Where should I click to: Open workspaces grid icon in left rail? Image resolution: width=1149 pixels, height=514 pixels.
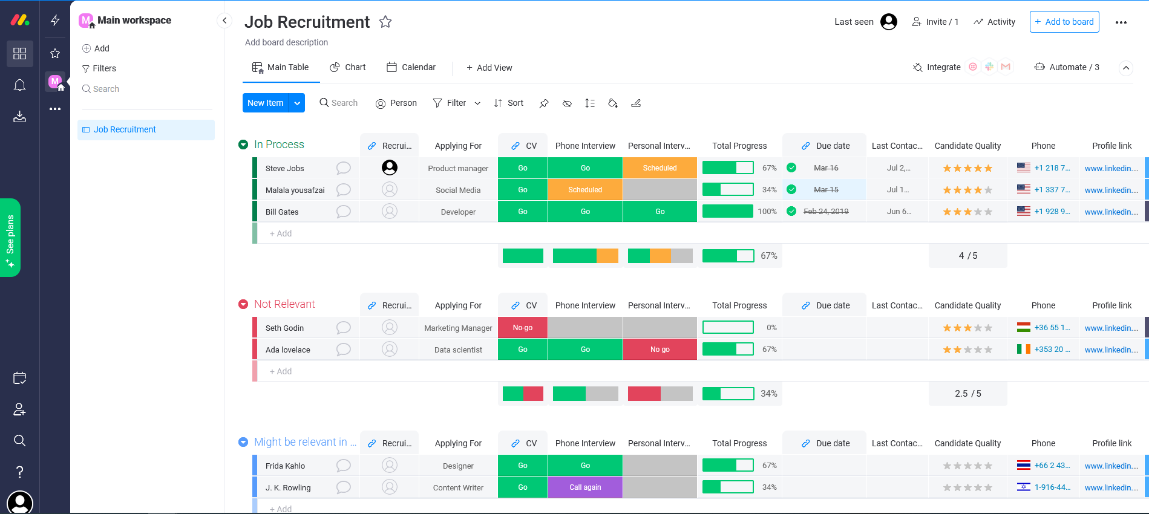click(19, 53)
